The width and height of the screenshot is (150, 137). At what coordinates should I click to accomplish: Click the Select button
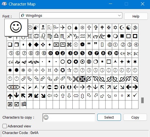pyautogui.click(x=109, y=117)
